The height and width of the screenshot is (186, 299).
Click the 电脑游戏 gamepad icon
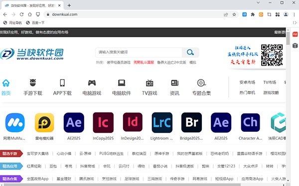coord(92,83)
